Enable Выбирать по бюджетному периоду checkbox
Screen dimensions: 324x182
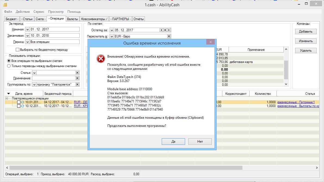click(18, 50)
